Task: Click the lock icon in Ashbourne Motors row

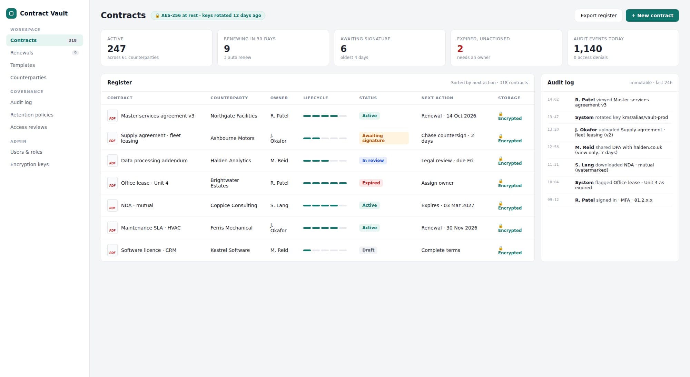Action: [501, 136]
